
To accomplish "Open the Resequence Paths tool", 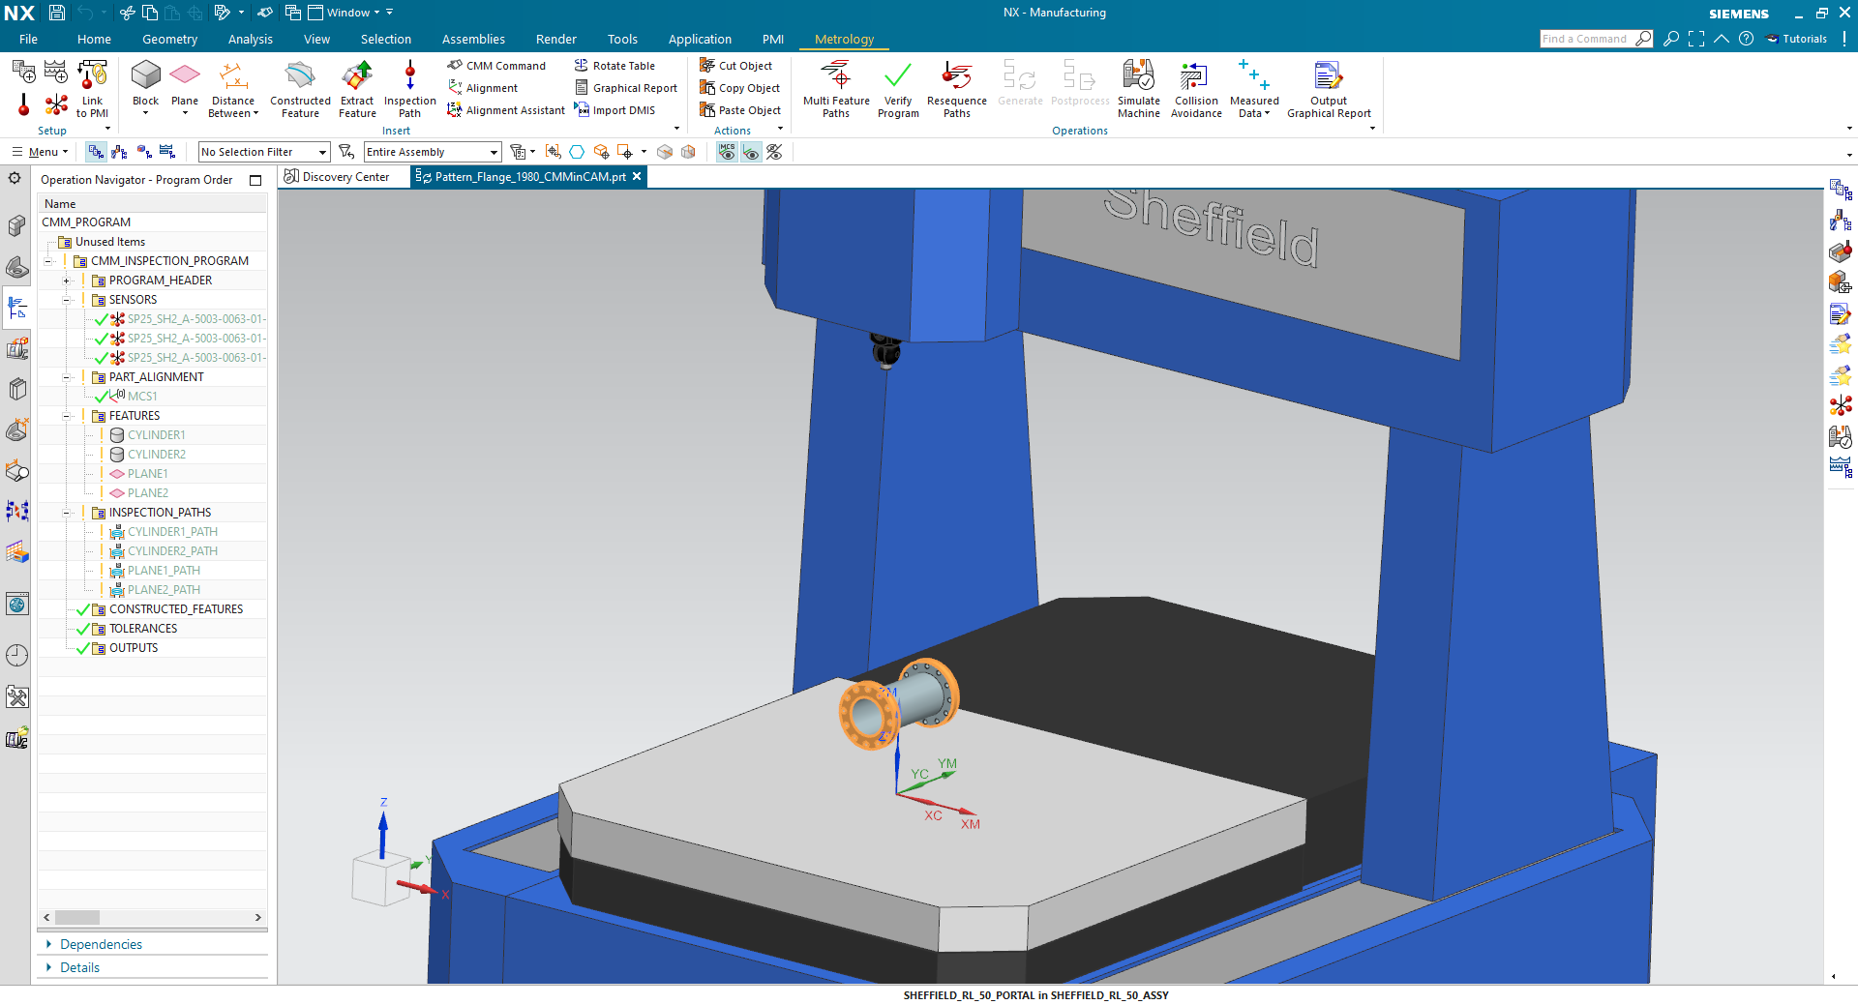I will click(956, 87).
